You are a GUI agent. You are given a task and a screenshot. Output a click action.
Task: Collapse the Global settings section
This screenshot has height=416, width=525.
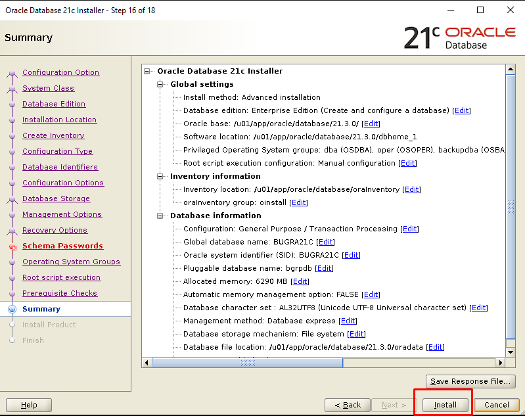(160, 84)
